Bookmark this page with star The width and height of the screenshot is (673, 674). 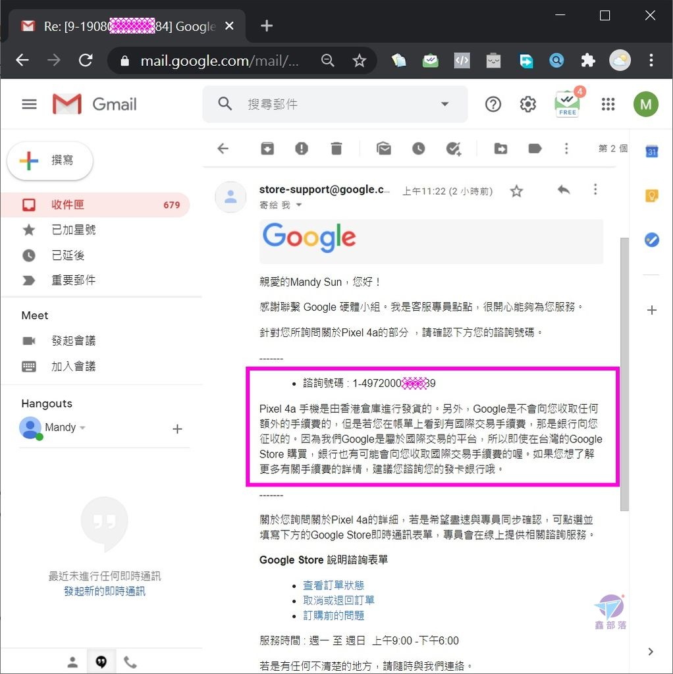click(x=359, y=60)
